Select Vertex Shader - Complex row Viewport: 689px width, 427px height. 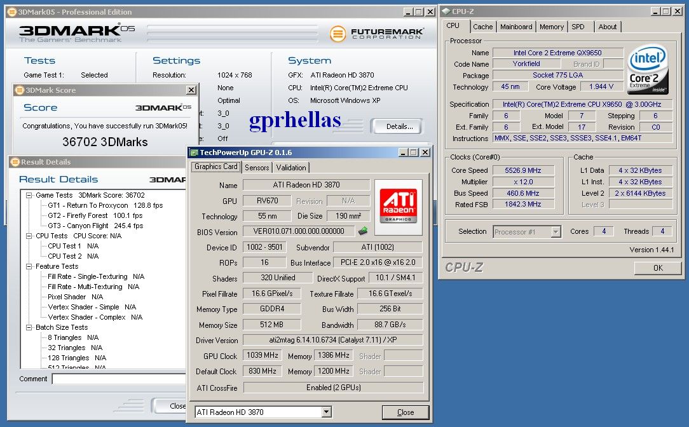click(95, 316)
